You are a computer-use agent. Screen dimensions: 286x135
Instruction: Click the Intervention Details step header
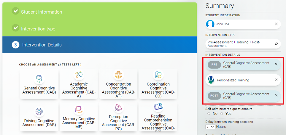coord(42,45)
